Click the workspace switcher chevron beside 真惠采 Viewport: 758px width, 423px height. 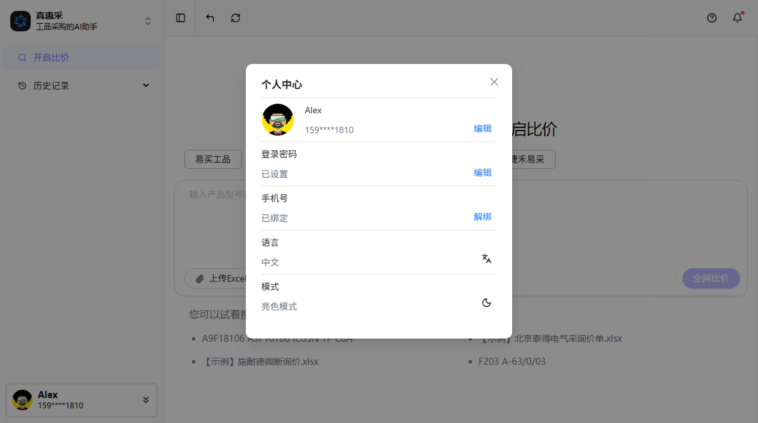point(147,20)
